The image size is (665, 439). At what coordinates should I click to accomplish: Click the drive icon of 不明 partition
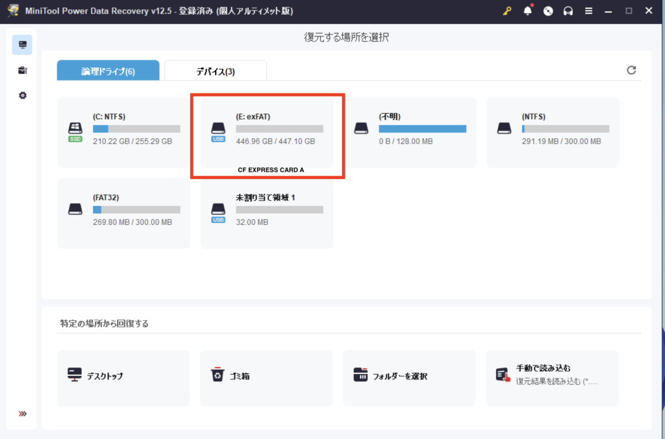pos(361,128)
